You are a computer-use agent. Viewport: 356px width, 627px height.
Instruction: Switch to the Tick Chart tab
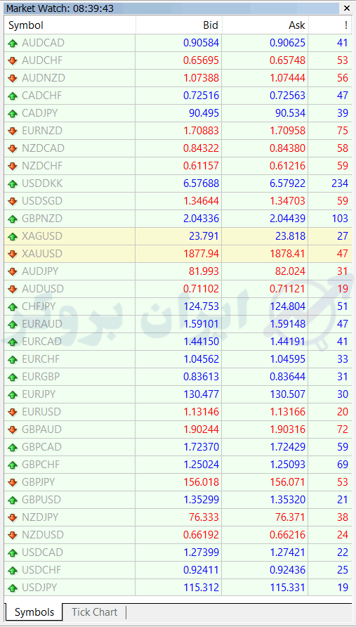tap(94, 612)
